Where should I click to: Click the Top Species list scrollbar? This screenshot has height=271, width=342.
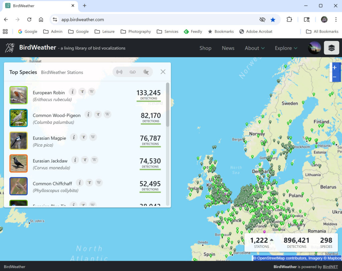coord(168,105)
